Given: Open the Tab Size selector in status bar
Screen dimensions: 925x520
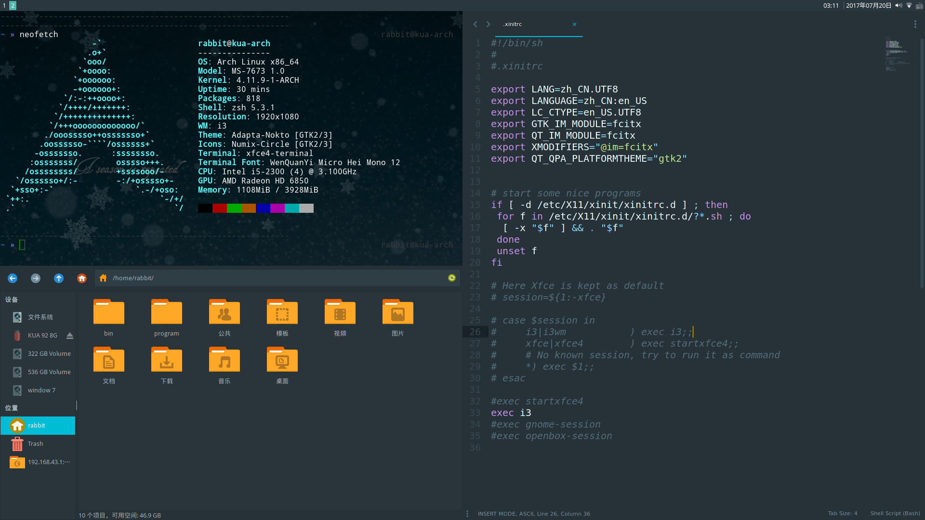Looking at the screenshot, I should click(843, 513).
